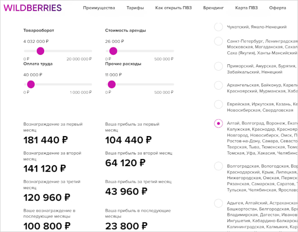Open the Преимущества menu item
Screen dimensions: 298x232
point(99,8)
